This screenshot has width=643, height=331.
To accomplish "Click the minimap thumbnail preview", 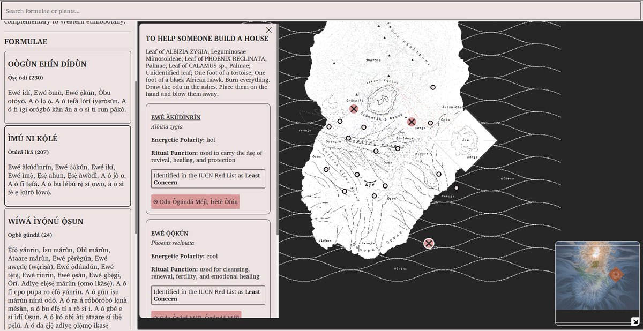I will (597, 283).
